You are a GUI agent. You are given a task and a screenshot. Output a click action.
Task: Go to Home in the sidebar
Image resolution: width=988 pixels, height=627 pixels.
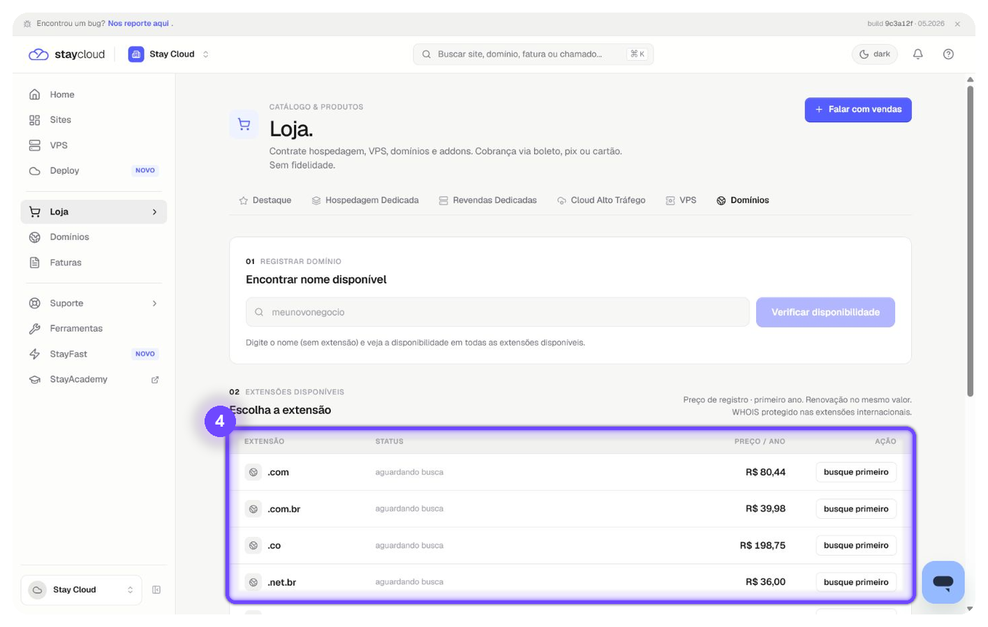coord(94,94)
